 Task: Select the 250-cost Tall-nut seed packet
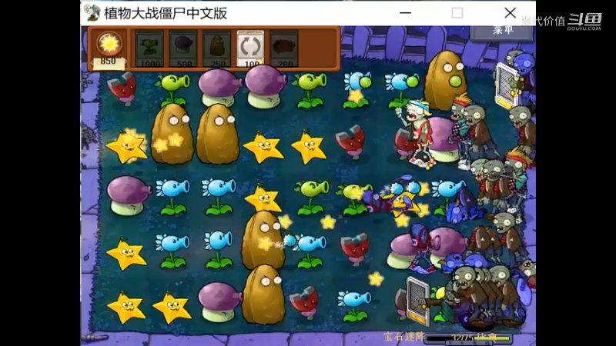point(217,48)
